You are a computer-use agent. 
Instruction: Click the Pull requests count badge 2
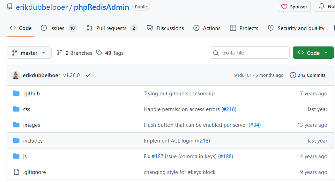134,28
